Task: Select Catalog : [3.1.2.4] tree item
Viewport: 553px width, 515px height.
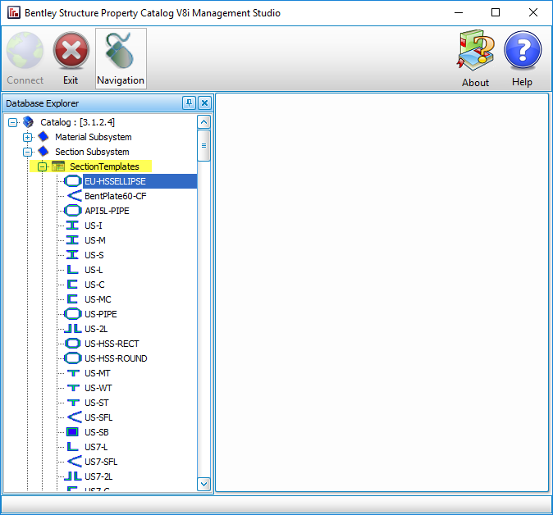Action: [78, 122]
